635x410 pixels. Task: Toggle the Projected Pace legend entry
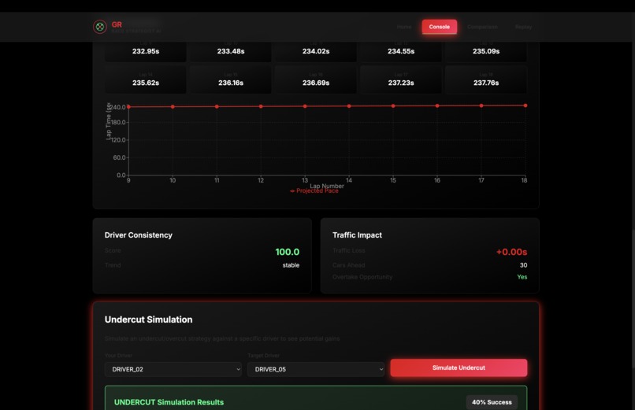point(314,191)
